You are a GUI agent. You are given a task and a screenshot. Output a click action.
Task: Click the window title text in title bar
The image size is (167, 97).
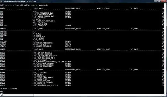point(20,2)
